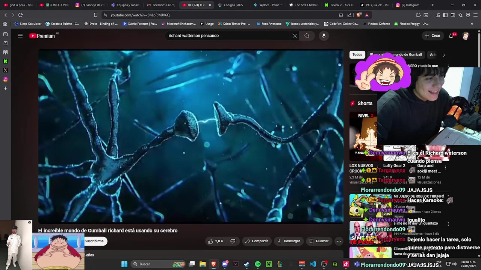Image resolution: width=481 pixels, height=270 pixels.
Task: Open the three-dot more actions under video
Action: coord(339,241)
